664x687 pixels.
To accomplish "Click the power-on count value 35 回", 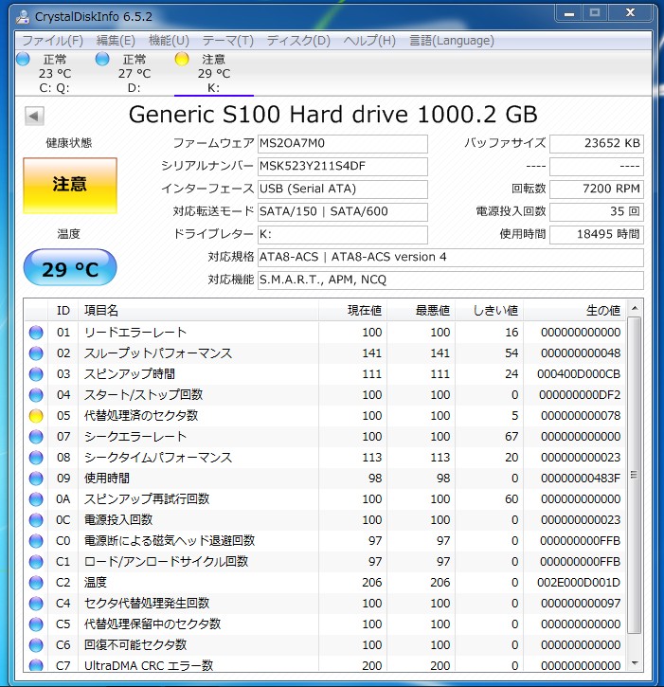I will pyautogui.click(x=597, y=212).
